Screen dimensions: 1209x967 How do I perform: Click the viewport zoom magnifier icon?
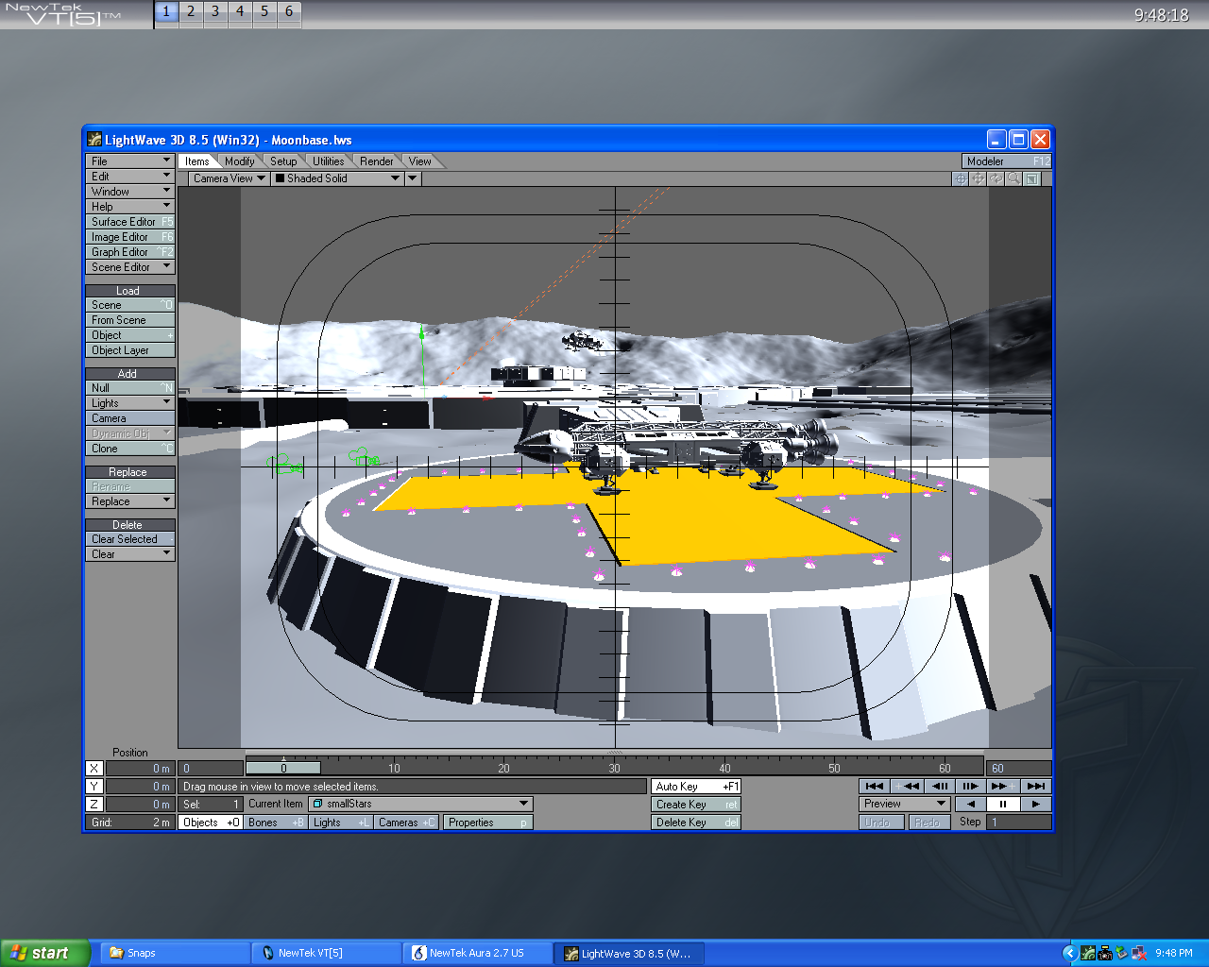point(1014,178)
